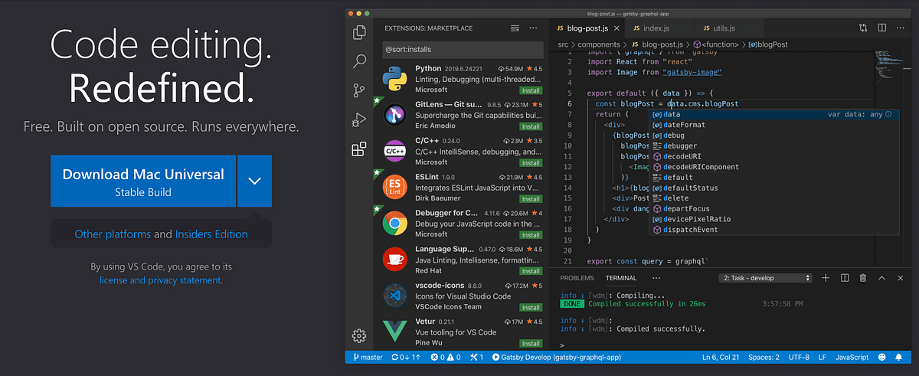Select the 'dateFormat' autocomplete suggestion

tap(773, 124)
